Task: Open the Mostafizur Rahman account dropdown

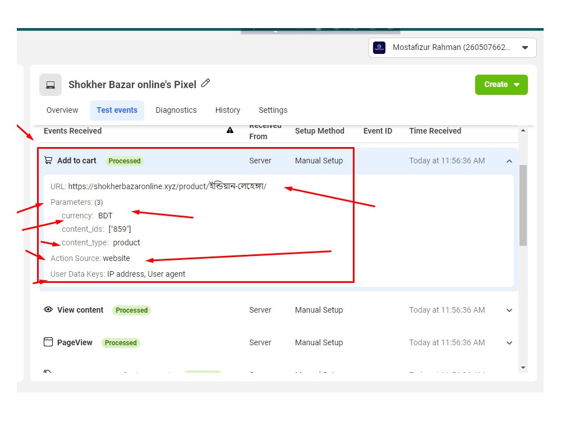Action: pyautogui.click(x=525, y=48)
